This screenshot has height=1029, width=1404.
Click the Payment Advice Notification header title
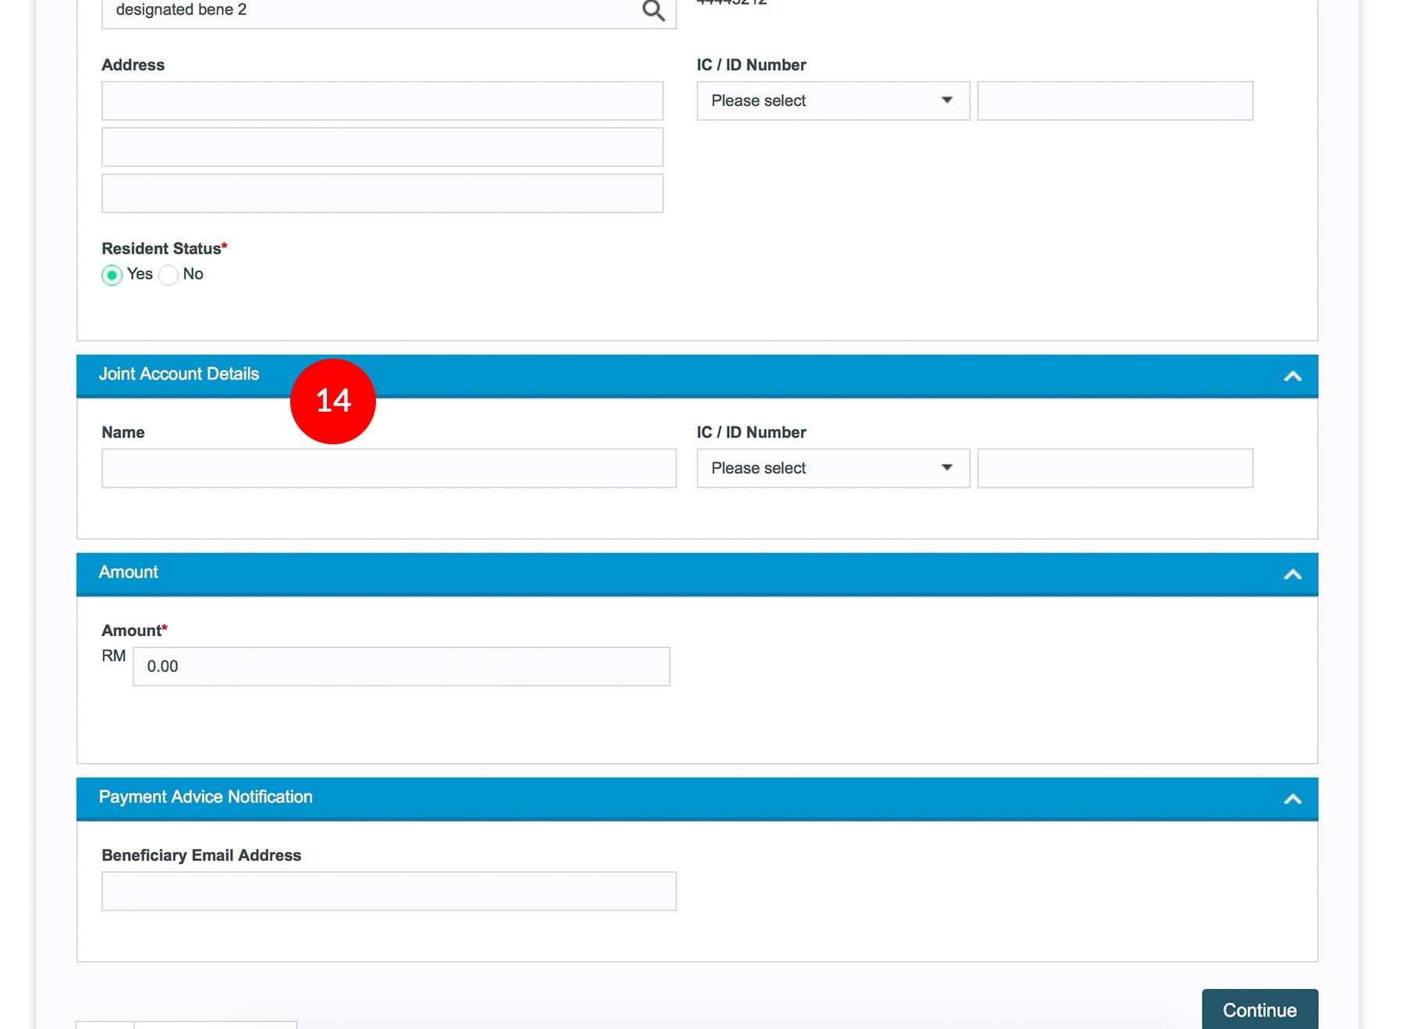[205, 797]
